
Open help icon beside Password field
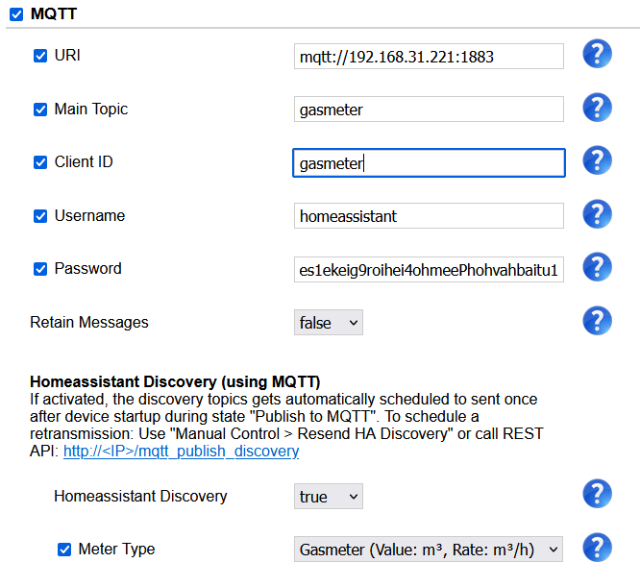coord(597,267)
